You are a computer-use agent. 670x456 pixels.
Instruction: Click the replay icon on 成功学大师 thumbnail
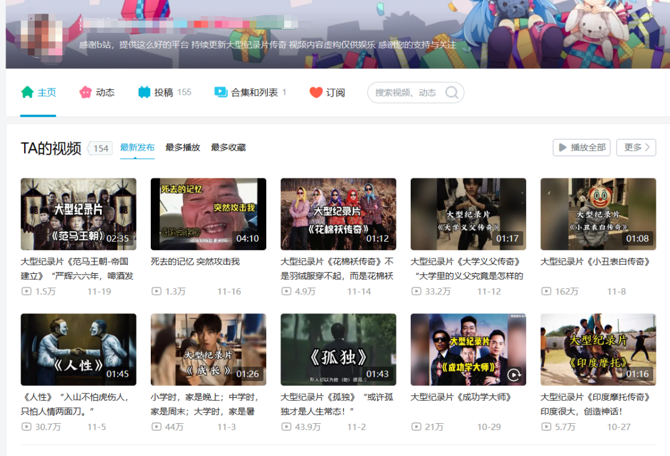click(514, 375)
